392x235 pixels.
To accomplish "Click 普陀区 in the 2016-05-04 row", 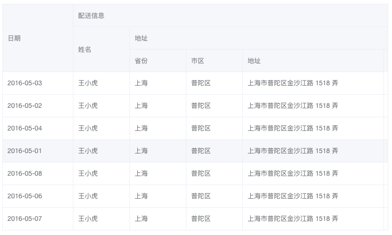I will click(201, 129).
